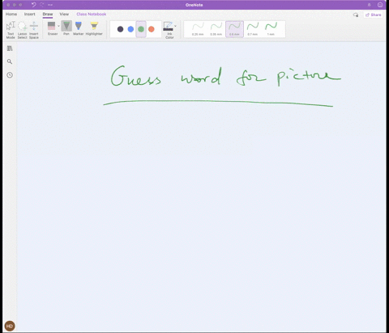Open the Eraser options dropdown arrow
Viewport: 389px width, 333px height.
click(x=58, y=26)
